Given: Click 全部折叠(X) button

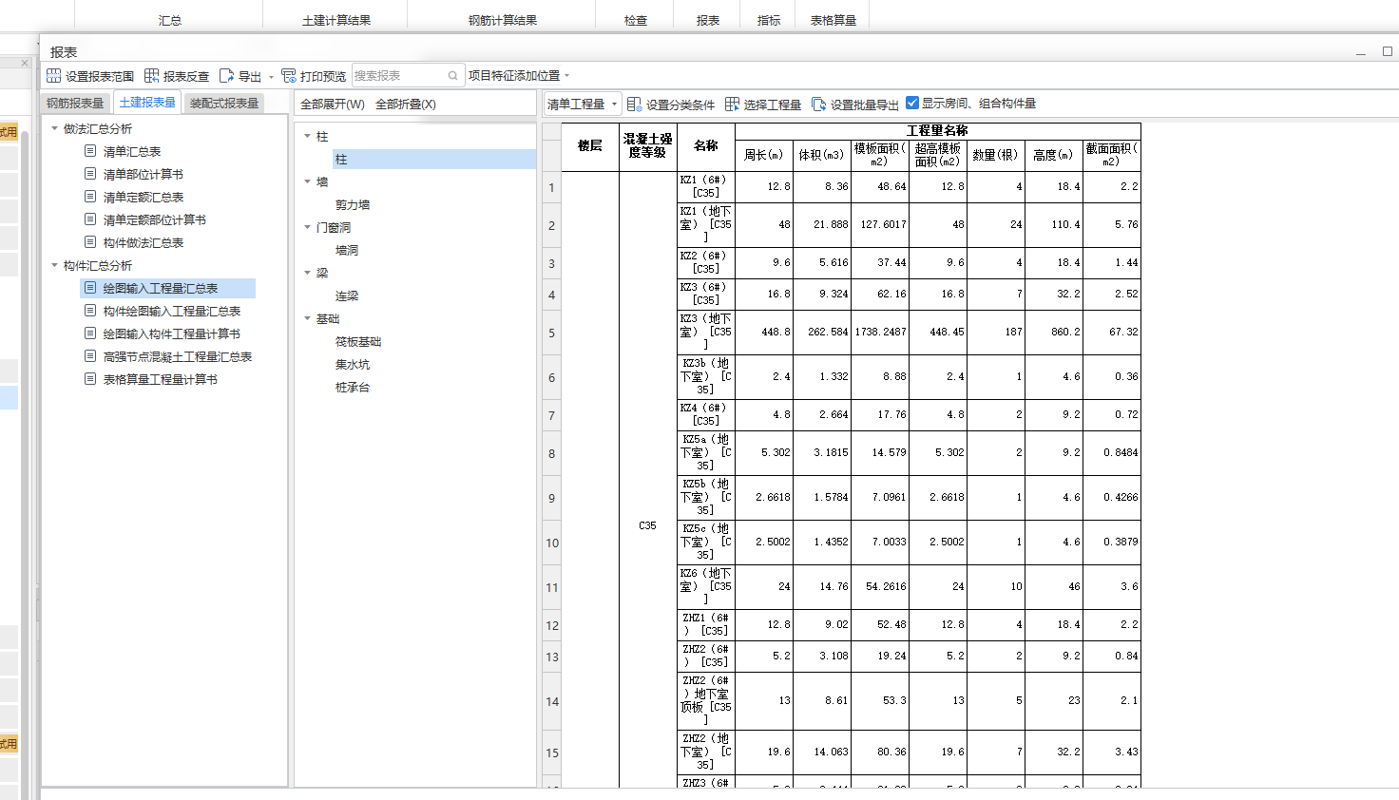Looking at the screenshot, I should [406, 104].
